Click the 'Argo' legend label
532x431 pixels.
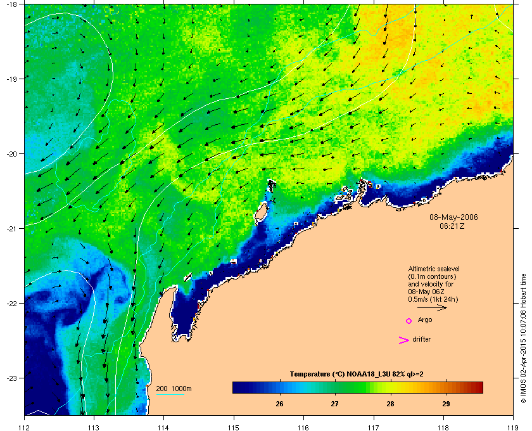click(425, 320)
